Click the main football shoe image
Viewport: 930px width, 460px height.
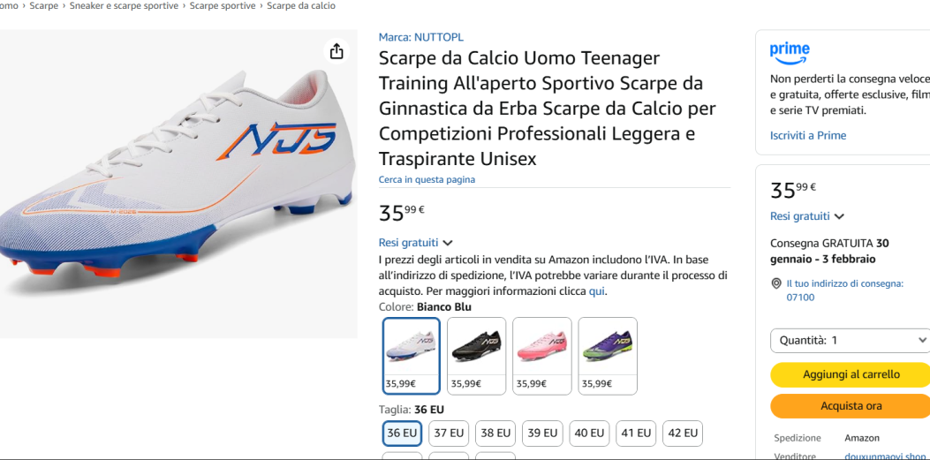(x=177, y=185)
